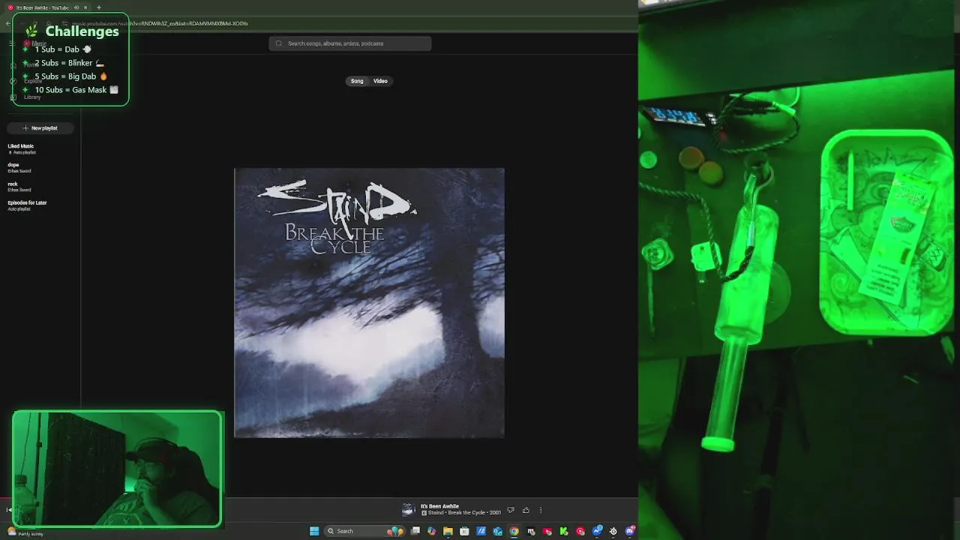Open the gear-shaped app in taskbar
The image size is (960, 540).
tap(613, 531)
